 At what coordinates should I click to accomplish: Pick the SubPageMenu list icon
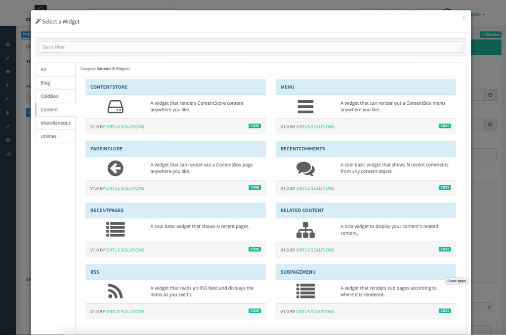(x=305, y=291)
